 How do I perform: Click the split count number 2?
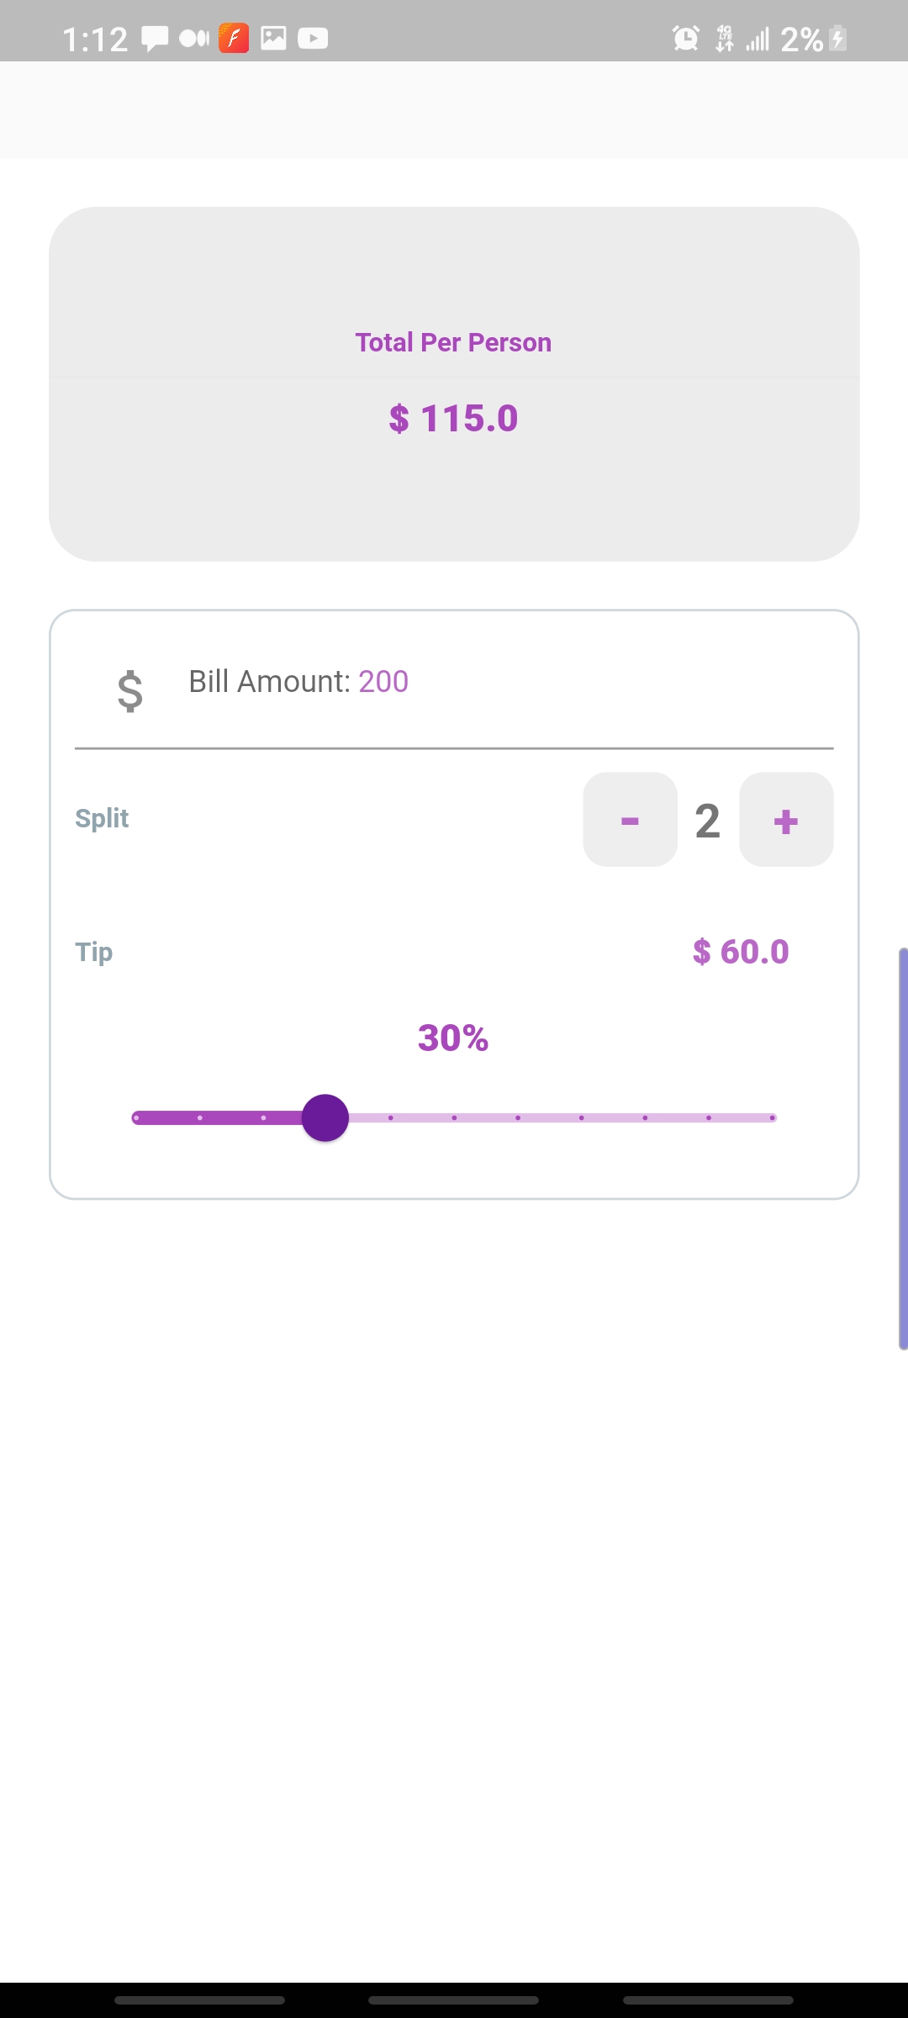click(x=707, y=821)
